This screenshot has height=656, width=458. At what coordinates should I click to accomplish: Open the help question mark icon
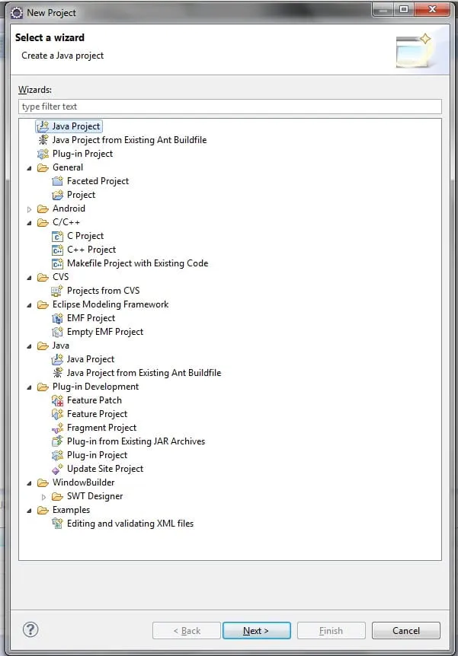pyautogui.click(x=30, y=630)
